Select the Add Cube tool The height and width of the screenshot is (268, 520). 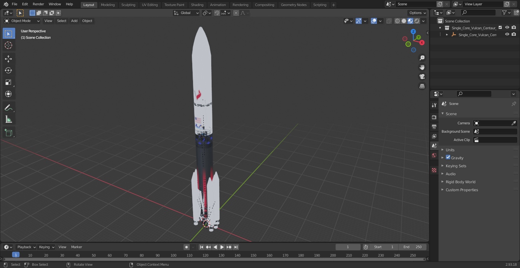tap(8, 133)
